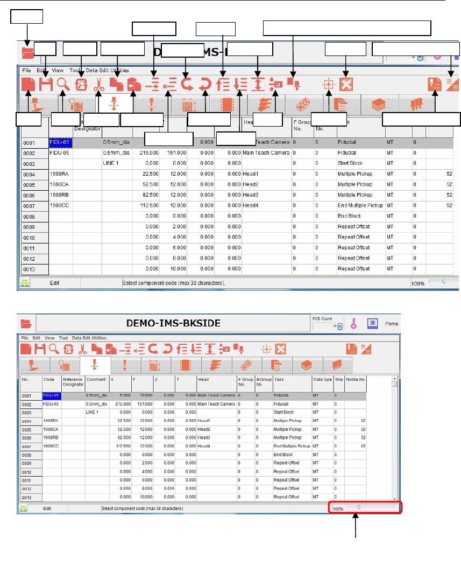Click the open folder icon left of the DEMO-IMS-BKSIDE title in the lower window
This screenshot has width=461, height=578.
[26, 324]
